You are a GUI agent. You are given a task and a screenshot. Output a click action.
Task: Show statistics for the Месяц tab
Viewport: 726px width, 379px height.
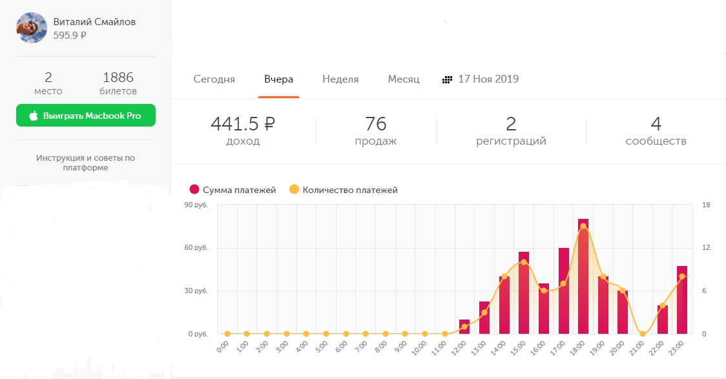coord(404,79)
